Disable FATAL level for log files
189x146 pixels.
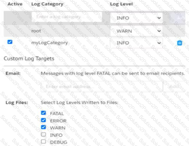coord(43,113)
